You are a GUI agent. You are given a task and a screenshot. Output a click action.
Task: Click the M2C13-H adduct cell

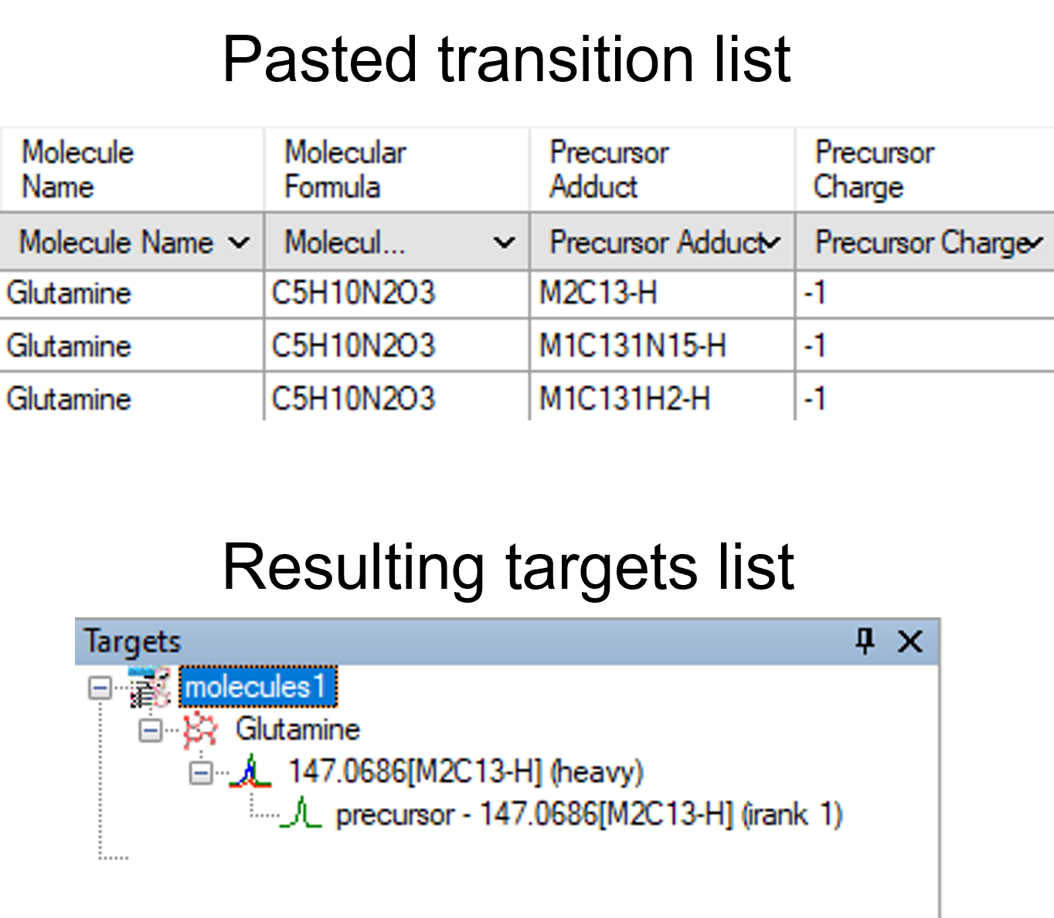[661, 294]
